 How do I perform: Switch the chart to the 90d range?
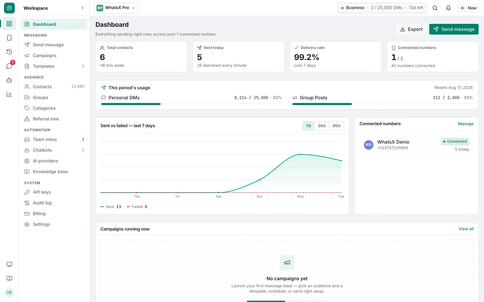[336, 126]
